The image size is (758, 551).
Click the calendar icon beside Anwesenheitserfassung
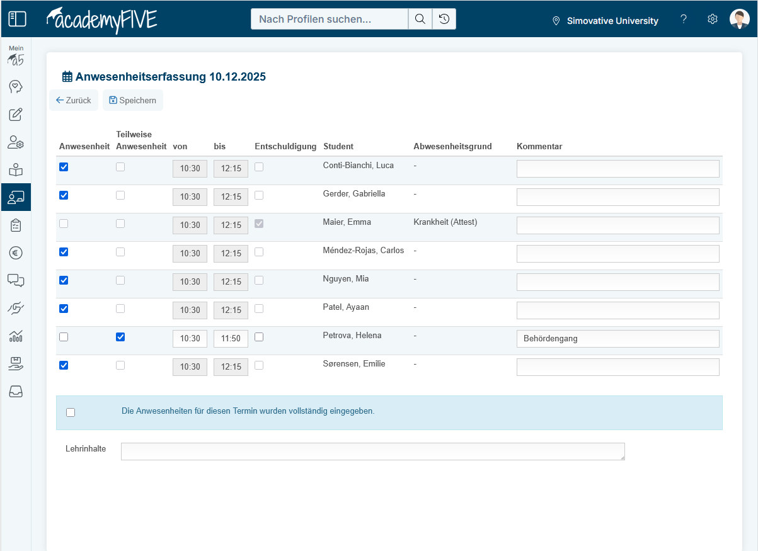(x=67, y=77)
